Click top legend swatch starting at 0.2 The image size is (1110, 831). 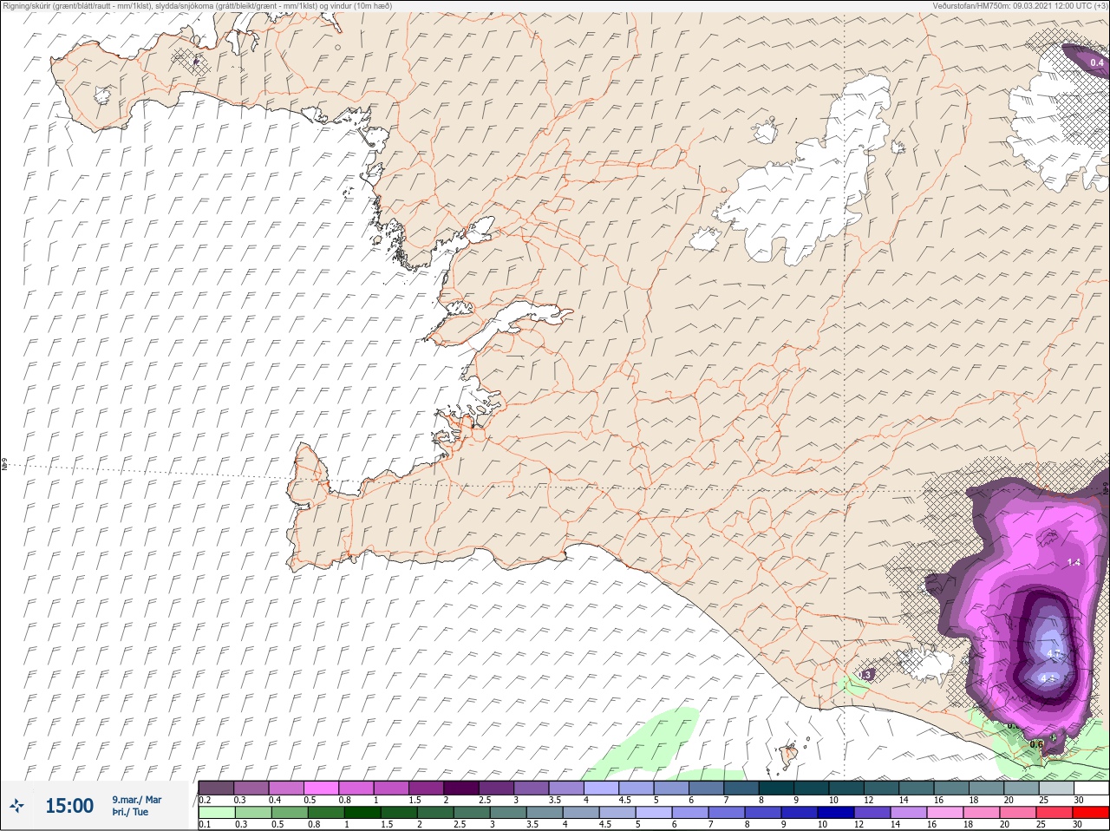216,788
